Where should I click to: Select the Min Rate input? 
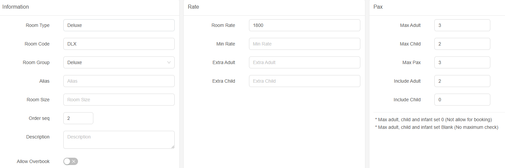304,44
